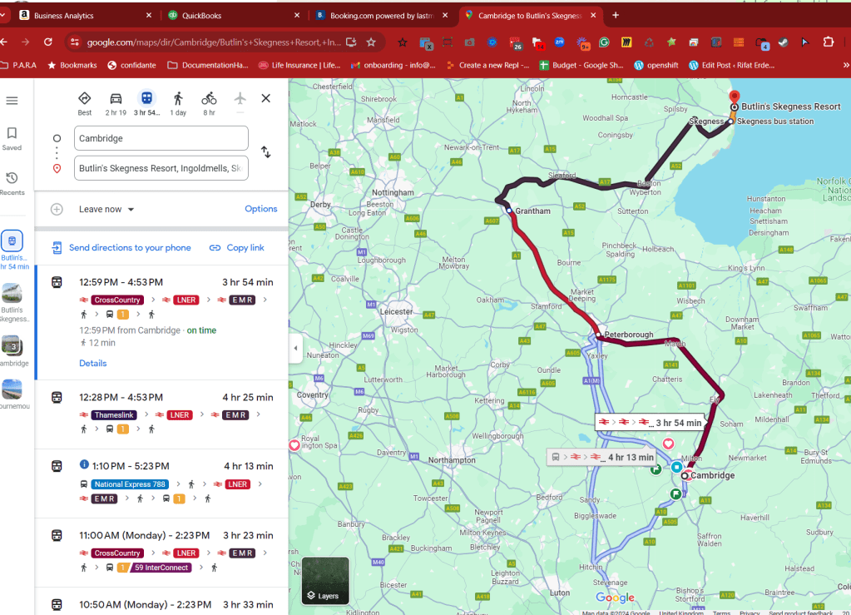The image size is (851, 615).
Task: Open the Leave now dropdown
Action: pyautogui.click(x=106, y=210)
